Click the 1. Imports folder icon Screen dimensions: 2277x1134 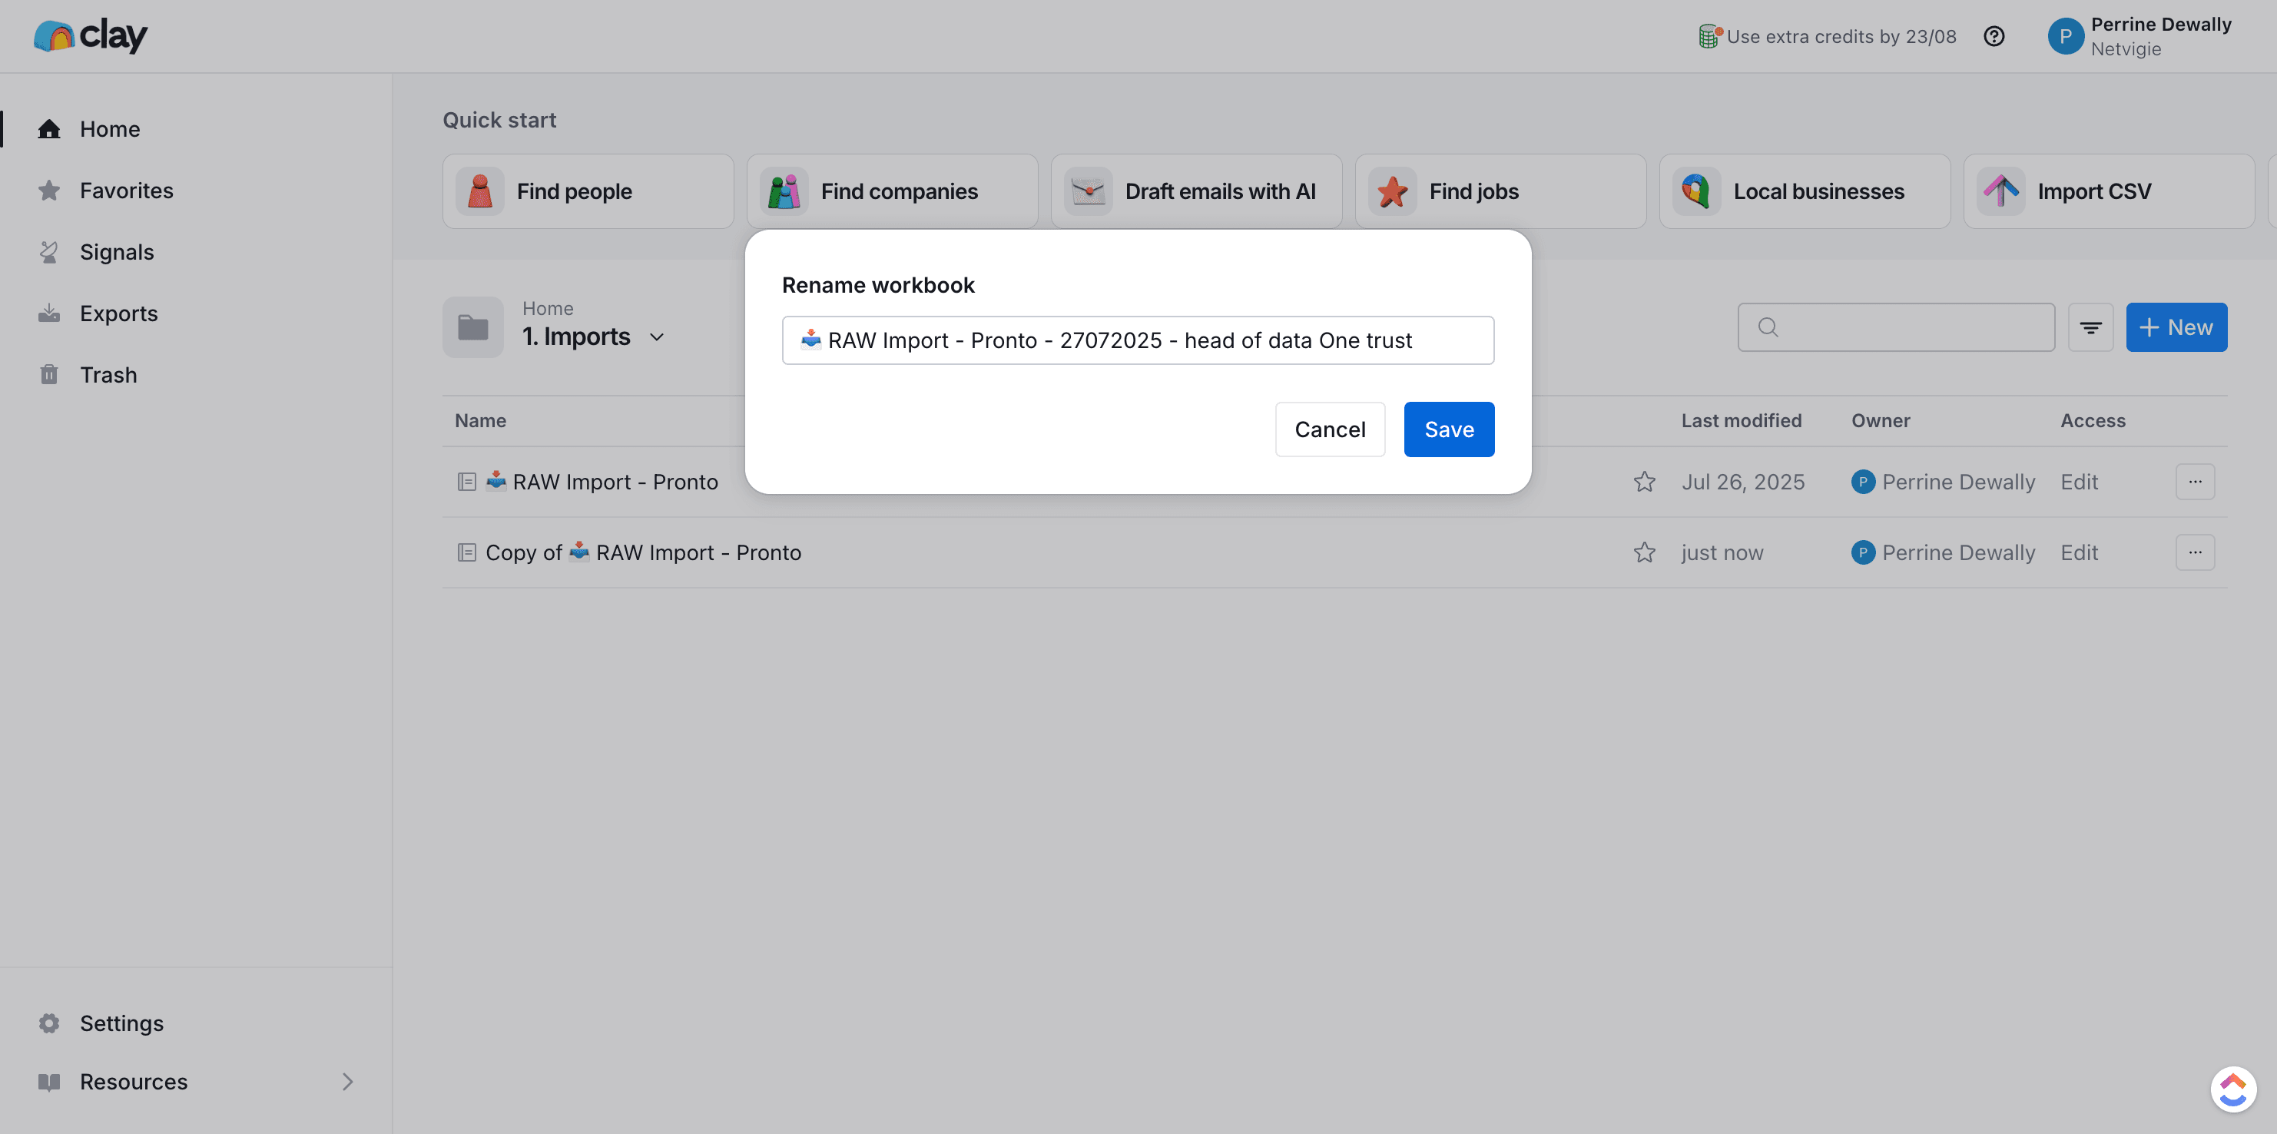[473, 327]
